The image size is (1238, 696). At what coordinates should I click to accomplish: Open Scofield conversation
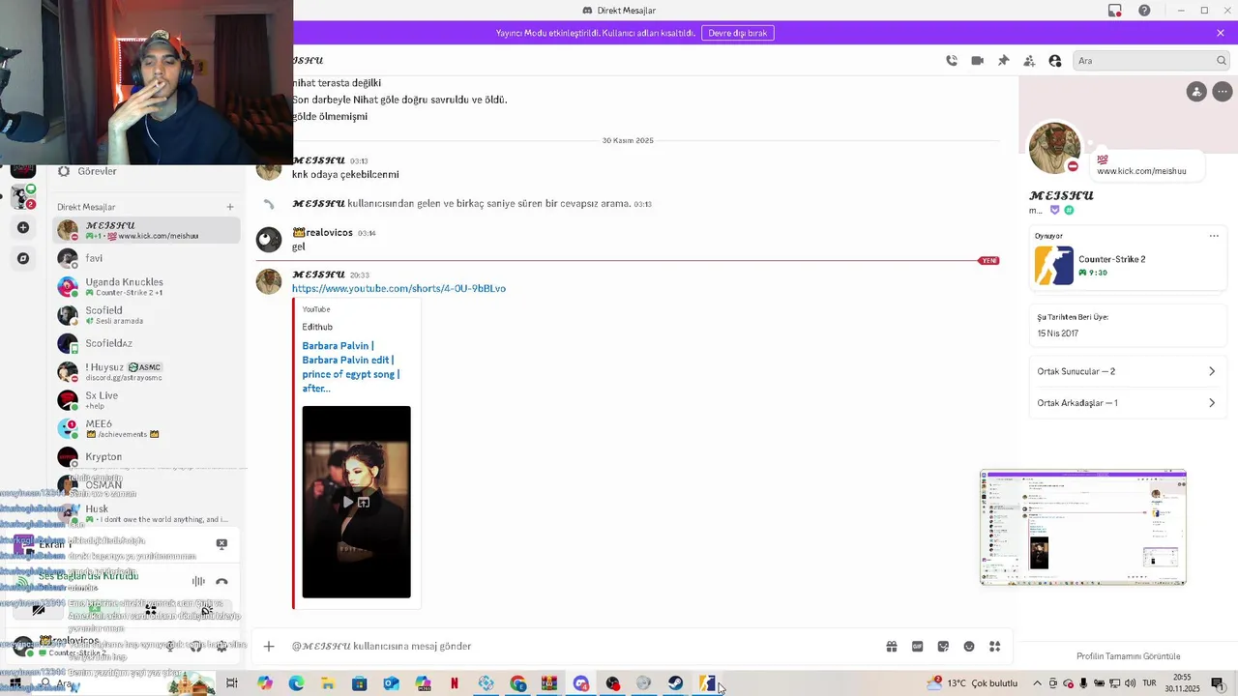click(147, 315)
